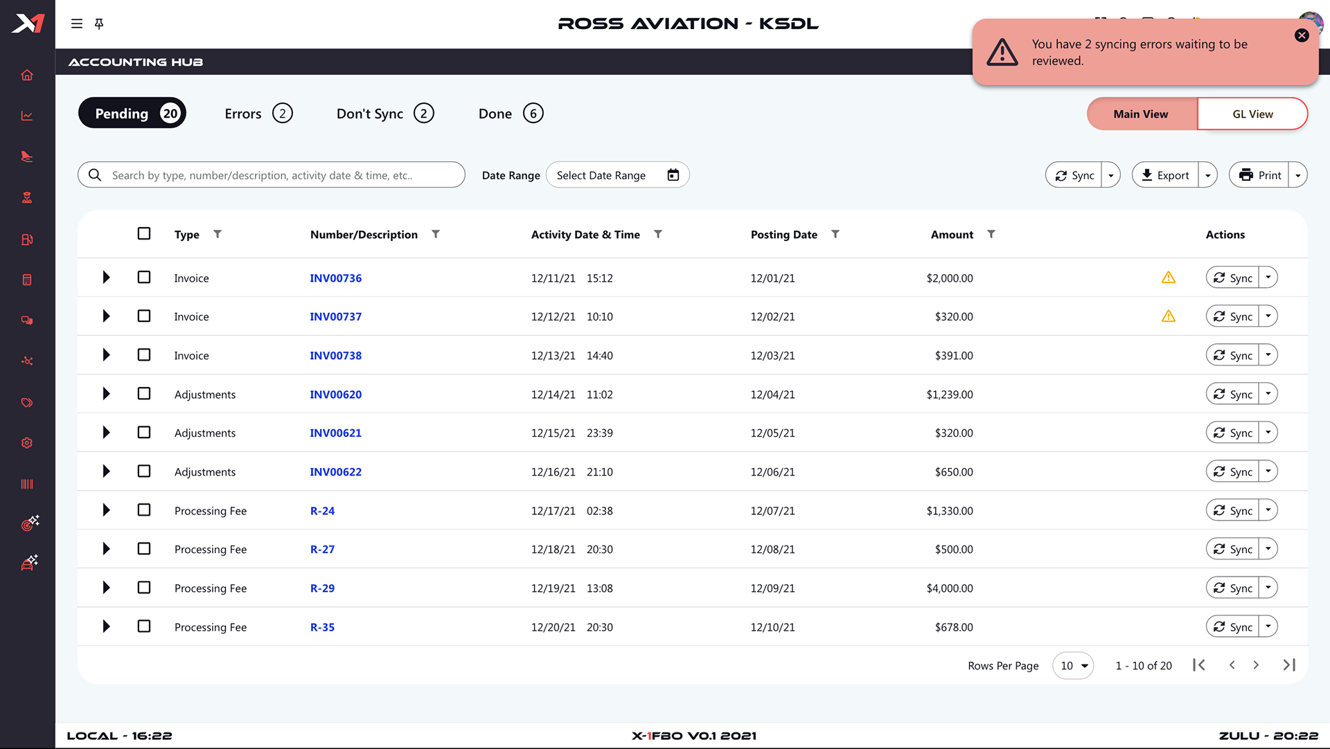This screenshot has width=1330, height=749.
Task: Open the hamburger menu icon
Action: [77, 24]
